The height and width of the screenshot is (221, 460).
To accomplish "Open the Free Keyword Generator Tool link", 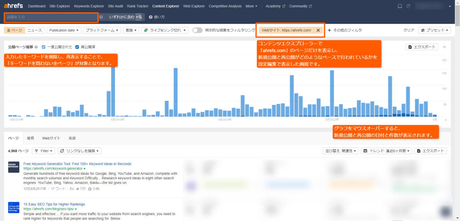I will (77, 164).
